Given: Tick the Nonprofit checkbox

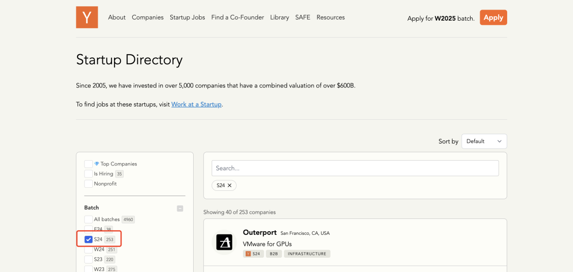Looking at the screenshot, I should pos(89,183).
